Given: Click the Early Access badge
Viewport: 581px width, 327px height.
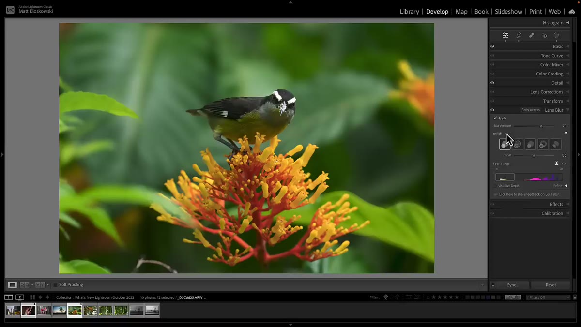Looking at the screenshot, I should (531, 110).
